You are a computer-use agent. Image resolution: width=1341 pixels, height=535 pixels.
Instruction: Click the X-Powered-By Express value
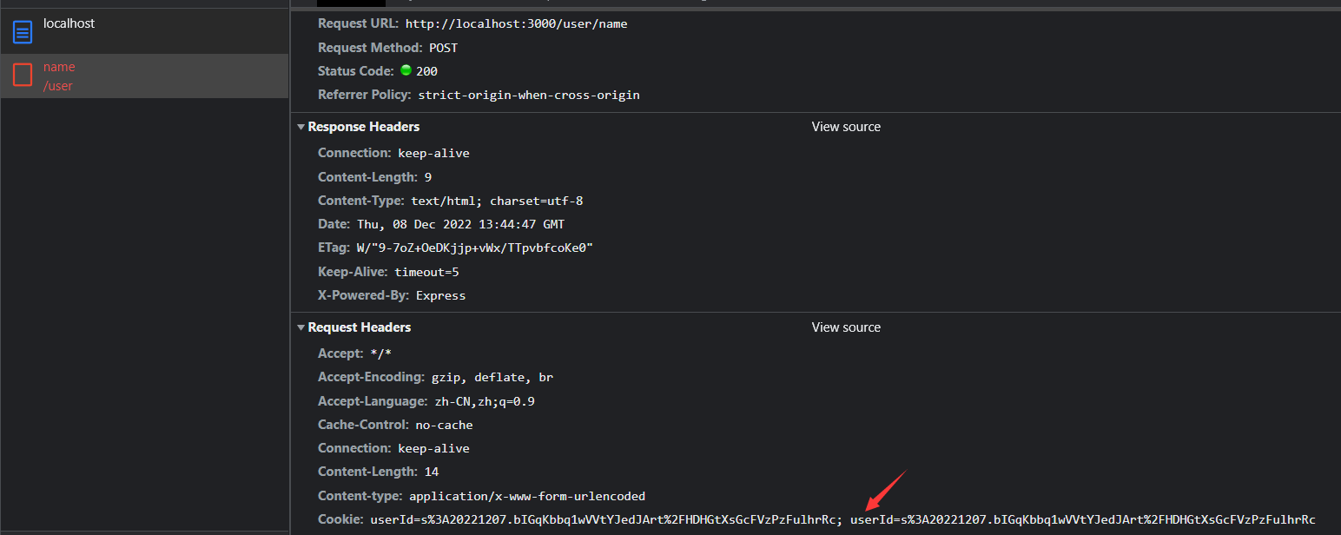(x=440, y=295)
